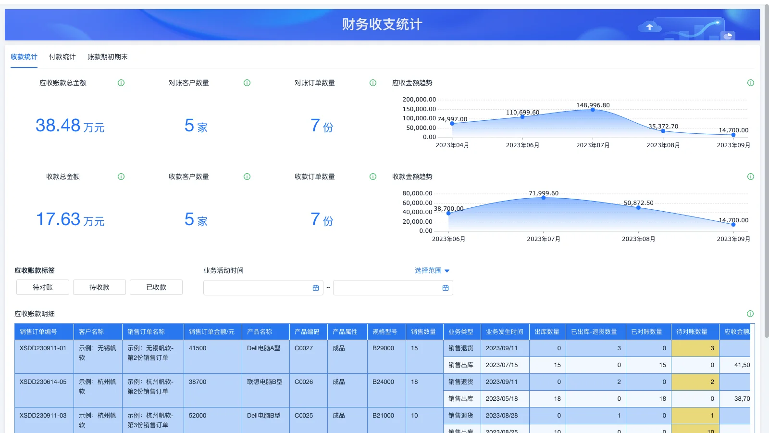Expand the 选择范围 dropdown

(x=431, y=270)
